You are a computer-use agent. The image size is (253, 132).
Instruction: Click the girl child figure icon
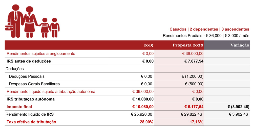pyautogui.click(x=45, y=28)
